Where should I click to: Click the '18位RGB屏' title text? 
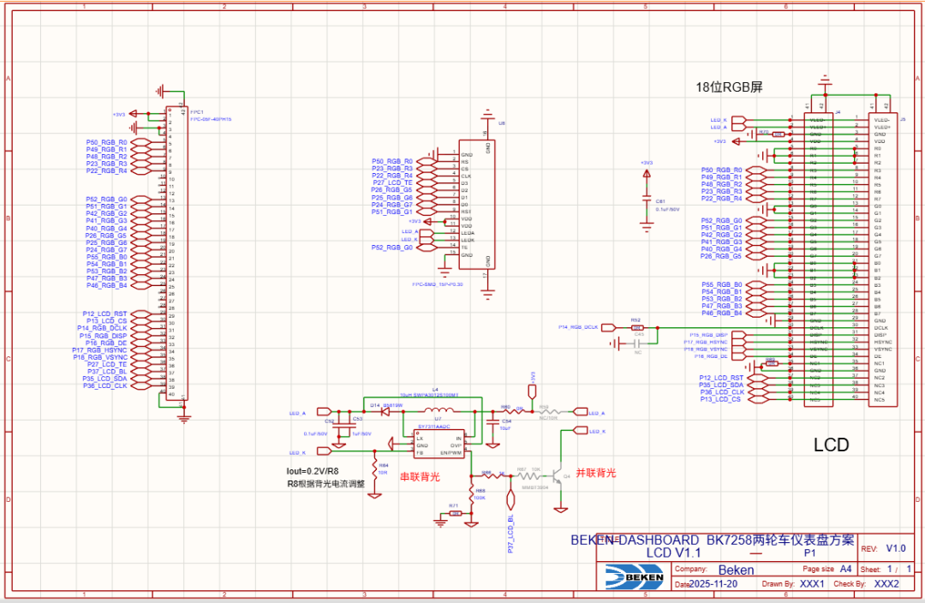pos(729,87)
